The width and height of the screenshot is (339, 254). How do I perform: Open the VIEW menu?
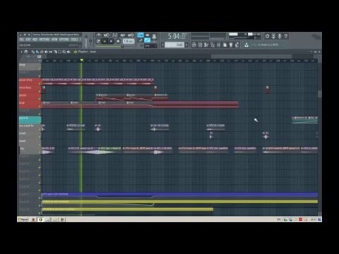pos(54,40)
